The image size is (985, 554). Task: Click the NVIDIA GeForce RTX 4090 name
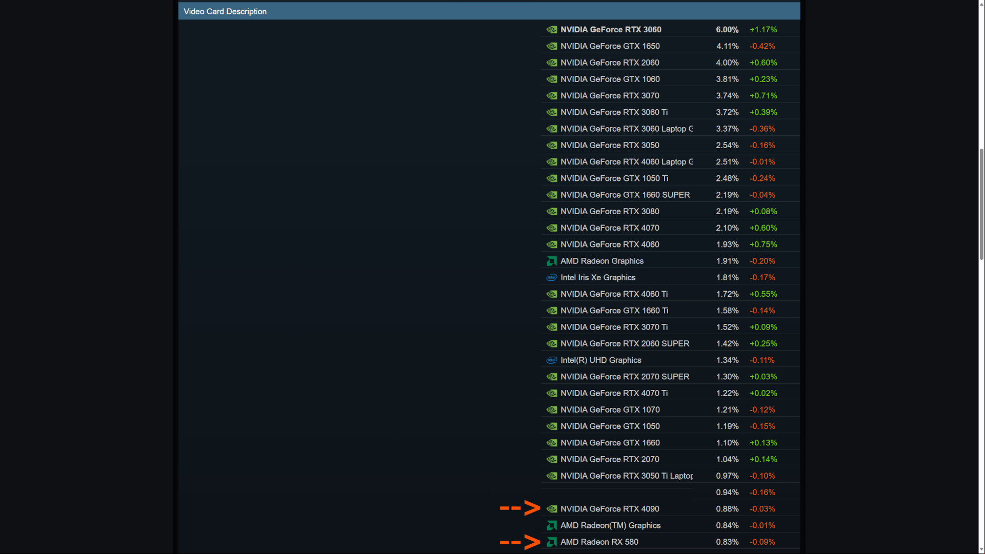coord(610,509)
